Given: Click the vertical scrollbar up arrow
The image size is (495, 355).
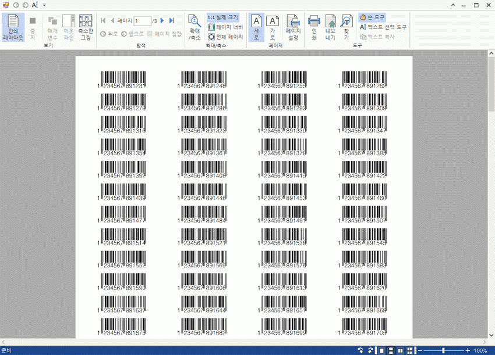Looking at the screenshot, I should click(491, 53).
